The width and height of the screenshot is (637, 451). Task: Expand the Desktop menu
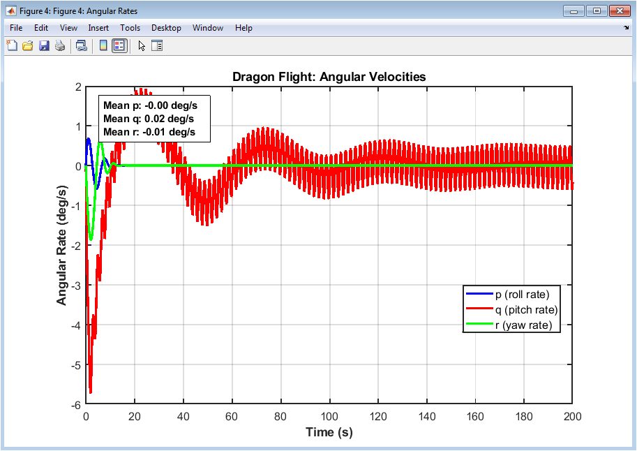166,28
